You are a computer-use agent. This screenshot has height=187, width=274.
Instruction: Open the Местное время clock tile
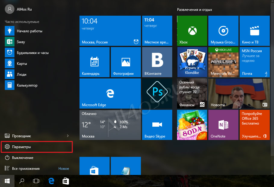click(x=157, y=31)
